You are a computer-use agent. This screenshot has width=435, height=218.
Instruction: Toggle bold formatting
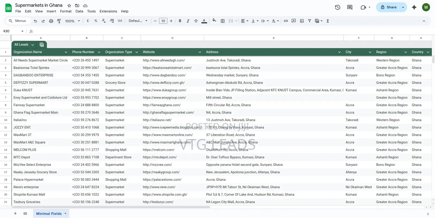point(180,21)
